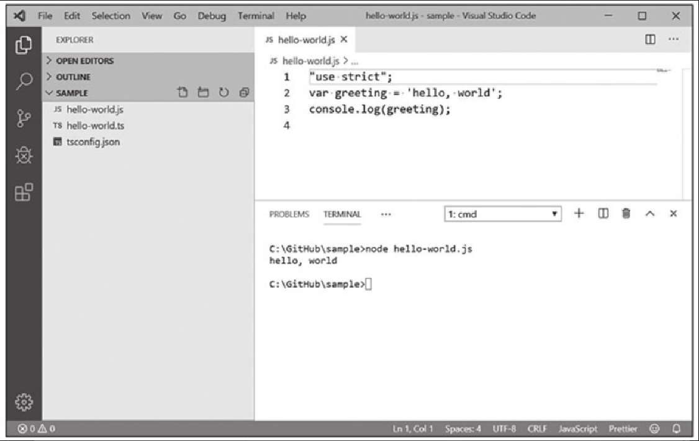The width and height of the screenshot is (699, 441).
Task: Select the TERMINAL panel tab
Action: coord(342,214)
